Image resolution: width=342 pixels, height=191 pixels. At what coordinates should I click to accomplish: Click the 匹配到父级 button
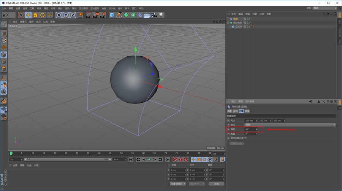pyautogui.click(x=237, y=143)
